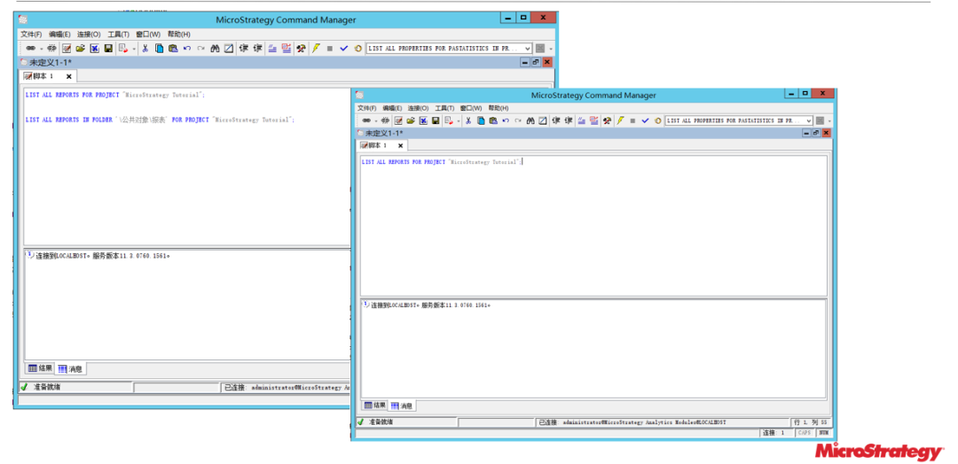The width and height of the screenshot is (958, 464).
Task: Run script with lightning icon in back window
Action: (315, 48)
